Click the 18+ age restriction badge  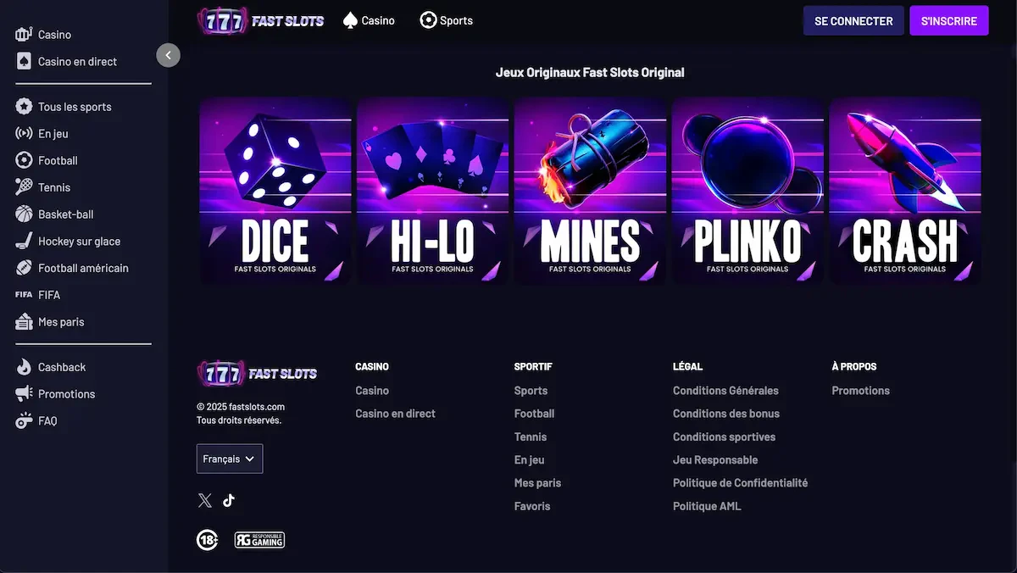pos(207,539)
